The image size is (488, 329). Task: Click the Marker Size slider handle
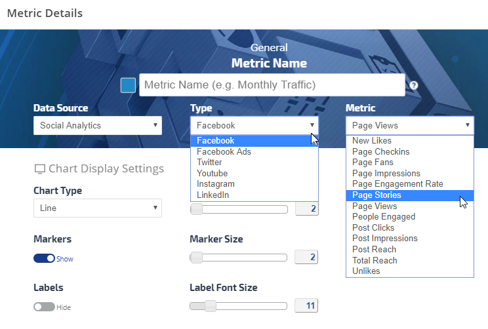click(x=195, y=258)
